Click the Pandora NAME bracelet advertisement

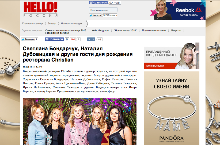tap(172, 108)
